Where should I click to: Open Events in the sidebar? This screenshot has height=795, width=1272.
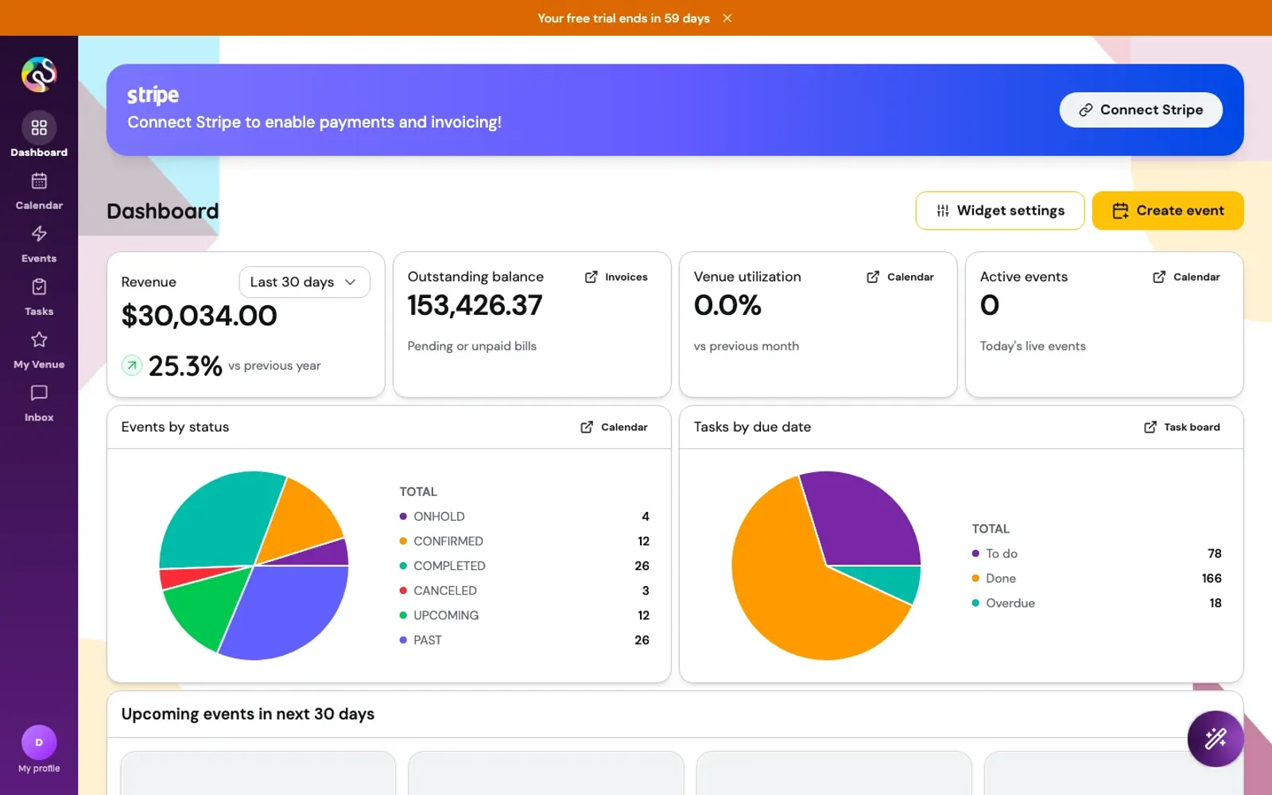click(x=39, y=244)
